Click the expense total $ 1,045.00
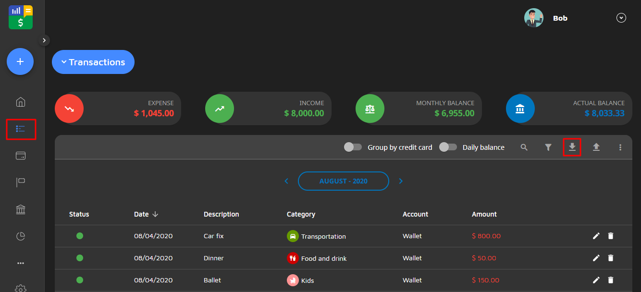The image size is (641, 292). [154, 113]
